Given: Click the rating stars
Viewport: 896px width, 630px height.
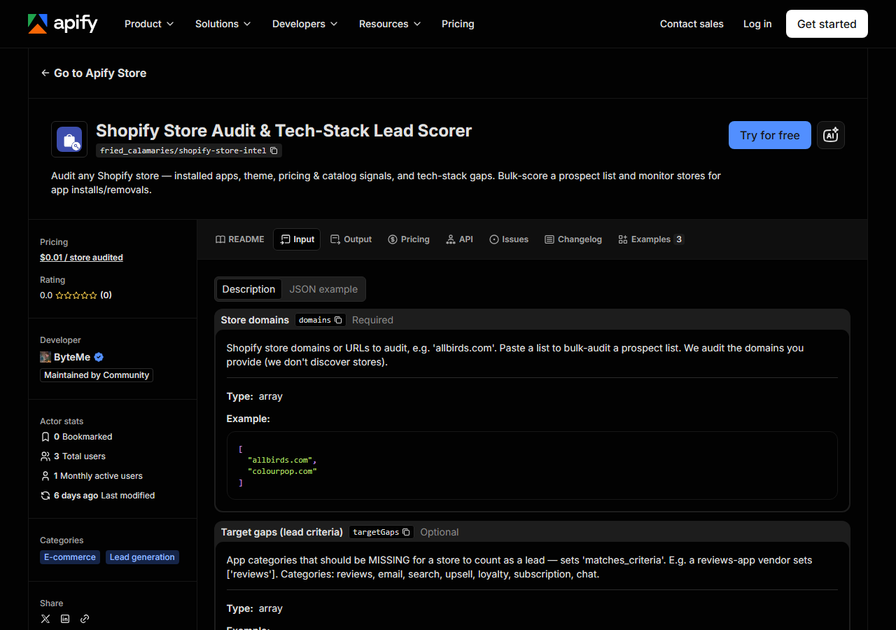Looking at the screenshot, I should (x=76, y=295).
